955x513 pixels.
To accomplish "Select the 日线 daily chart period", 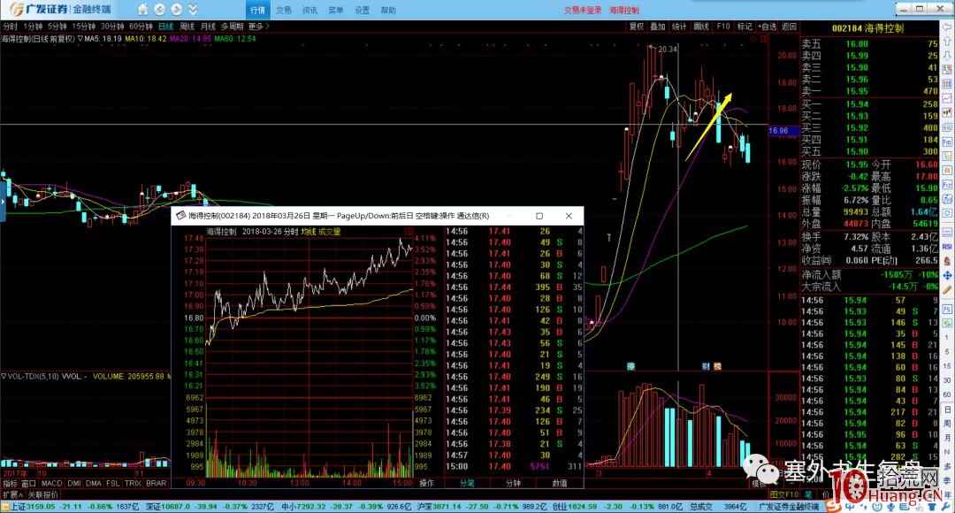I will pos(165,27).
